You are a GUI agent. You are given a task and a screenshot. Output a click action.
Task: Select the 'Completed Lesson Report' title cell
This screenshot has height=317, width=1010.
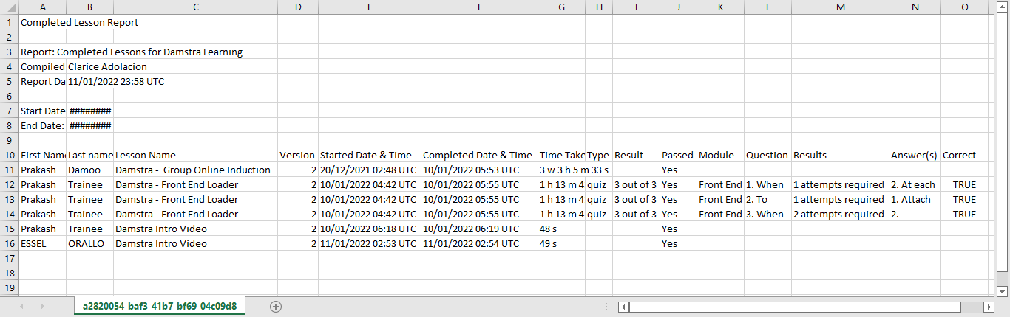tap(80, 22)
